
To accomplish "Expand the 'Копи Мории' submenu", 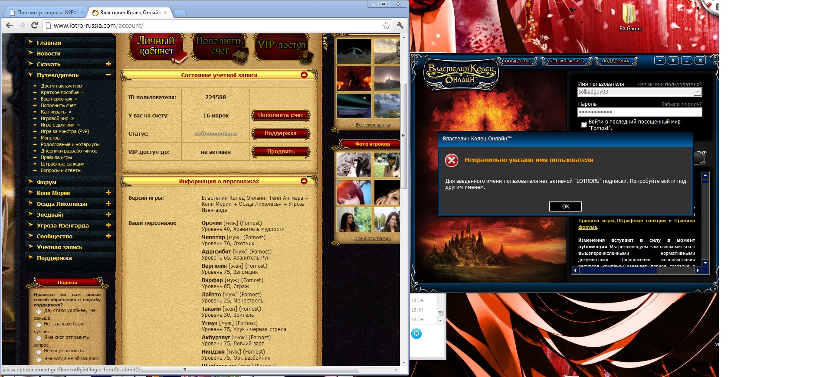I will [108, 193].
